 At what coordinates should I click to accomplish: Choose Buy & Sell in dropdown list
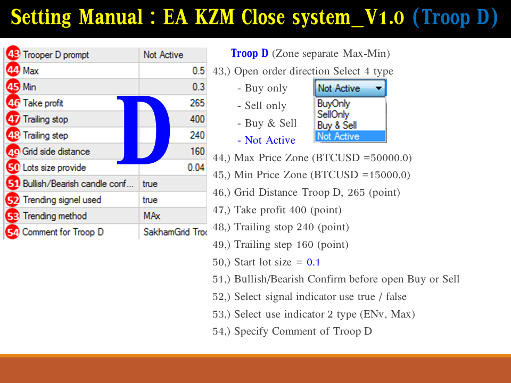click(x=336, y=126)
